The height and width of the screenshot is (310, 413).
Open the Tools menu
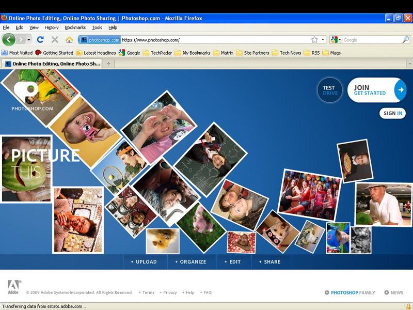click(x=97, y=27)
